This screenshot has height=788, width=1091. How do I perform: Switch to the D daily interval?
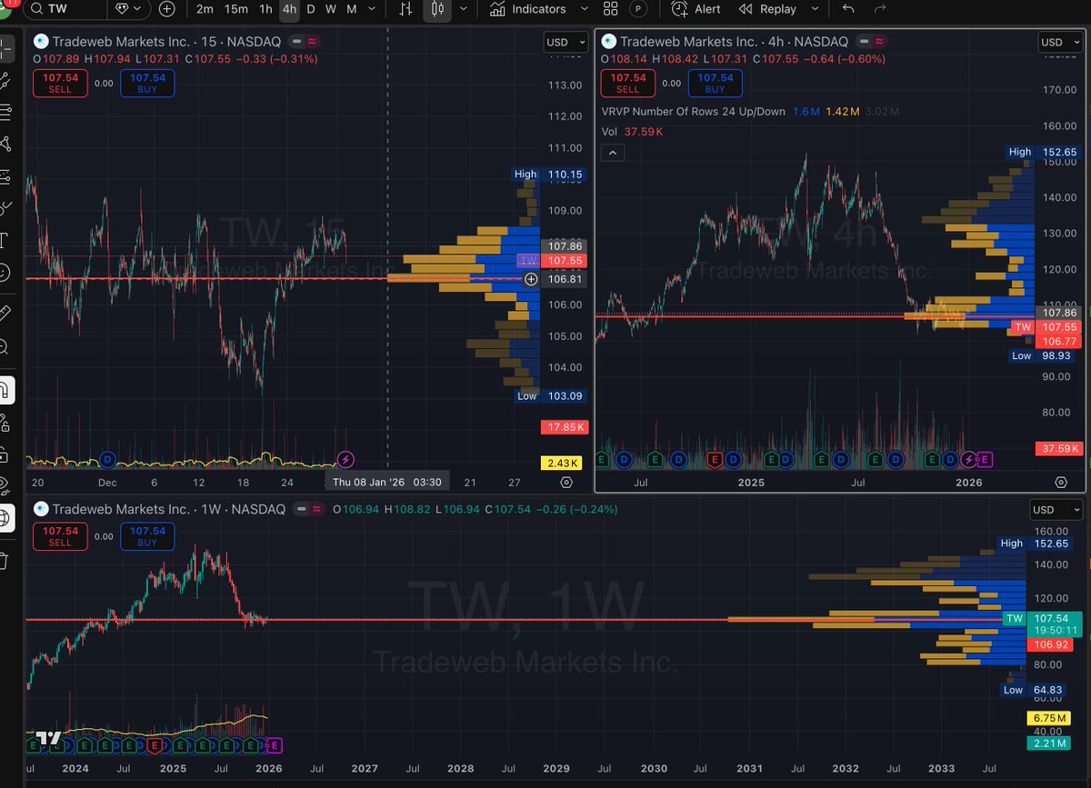[x=311, y=9]
